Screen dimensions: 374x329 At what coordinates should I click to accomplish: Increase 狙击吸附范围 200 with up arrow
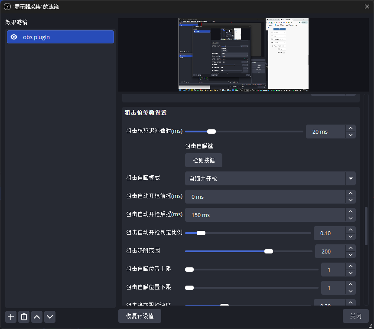point(351,248)
